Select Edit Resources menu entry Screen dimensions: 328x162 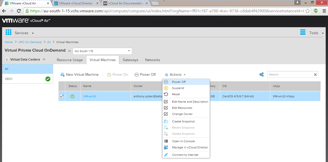(x=186, y=108)
